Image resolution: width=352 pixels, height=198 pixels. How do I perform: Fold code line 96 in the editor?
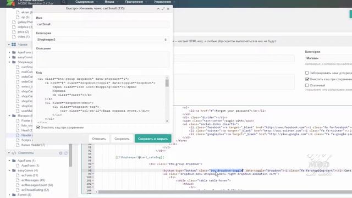93,164
